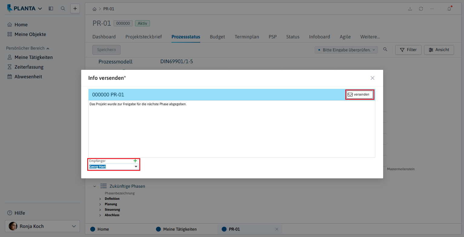Switch to Meine Tätigkeiten bottom tab
This screenshot has height=237, width=464.
176,229
